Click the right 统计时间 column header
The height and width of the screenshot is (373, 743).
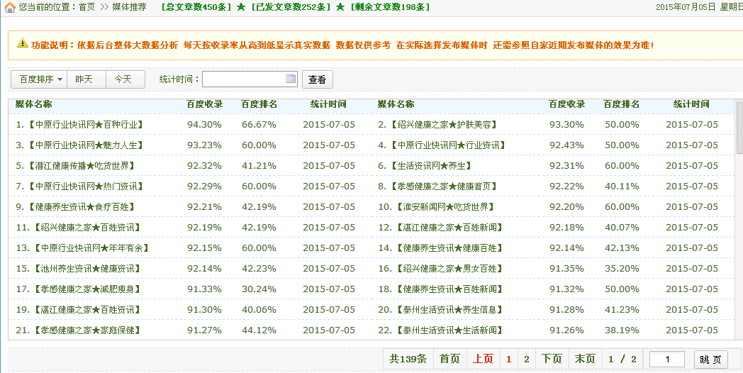click(691, 104)
